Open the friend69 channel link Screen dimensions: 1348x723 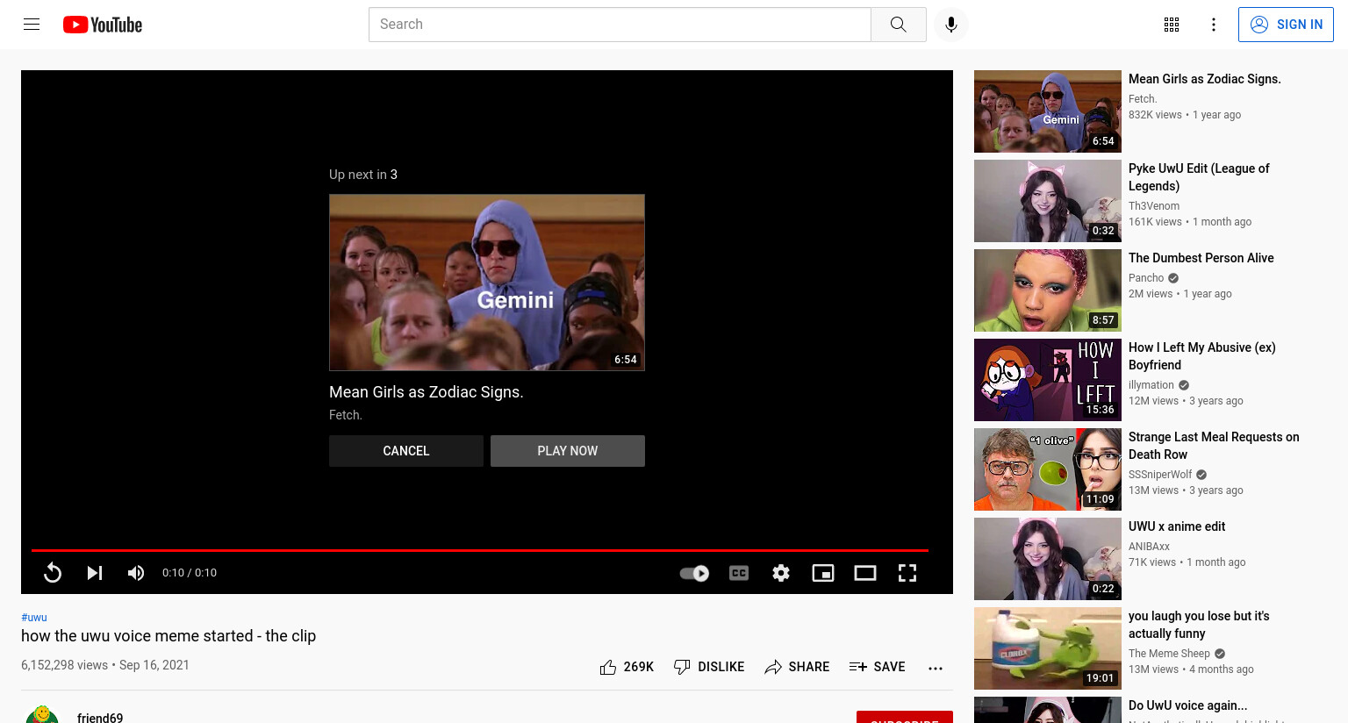pos(100,717)
